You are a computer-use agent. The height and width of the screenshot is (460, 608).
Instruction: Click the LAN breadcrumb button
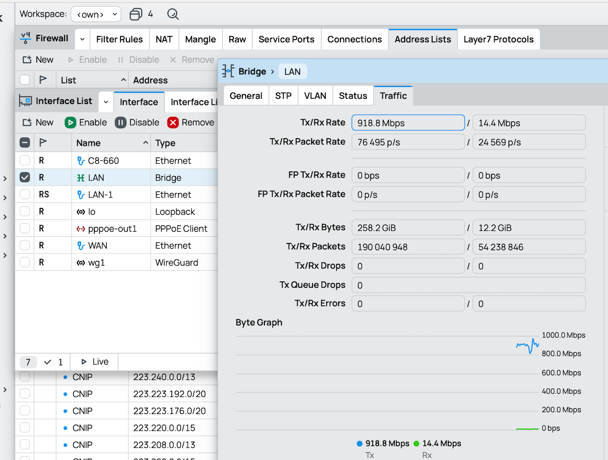pyautogui.click(x=292, y=72)
